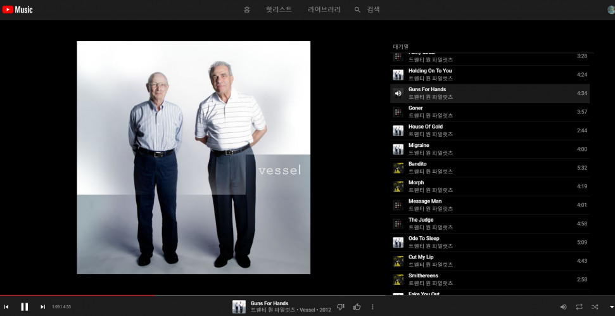The width and height of the screenshot is (615, 316).
Task: Play Migraine from the queue
Action: click(490, 149)
